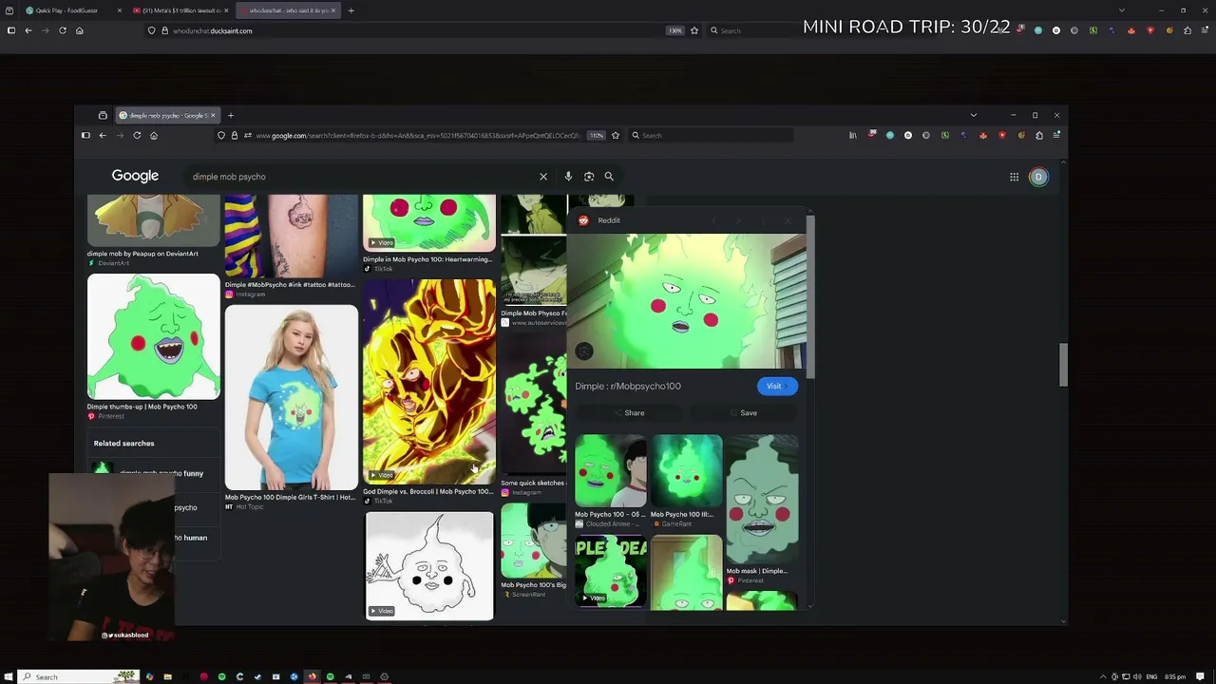Reload the Google Images page

(137, 136)
